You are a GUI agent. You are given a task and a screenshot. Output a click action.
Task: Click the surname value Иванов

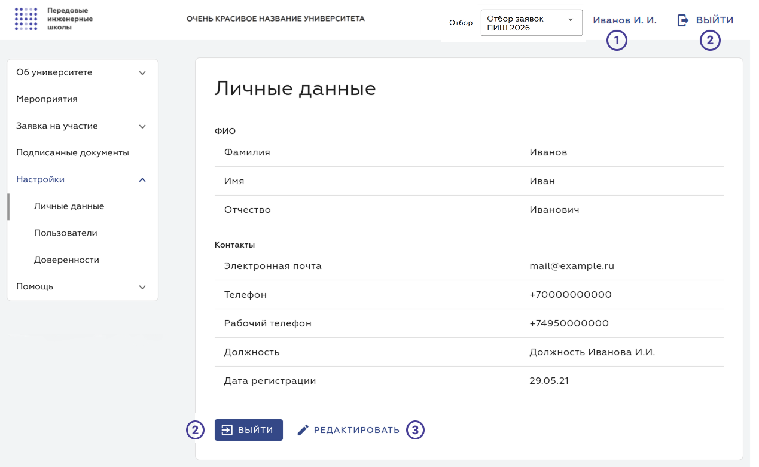[548, 152]
